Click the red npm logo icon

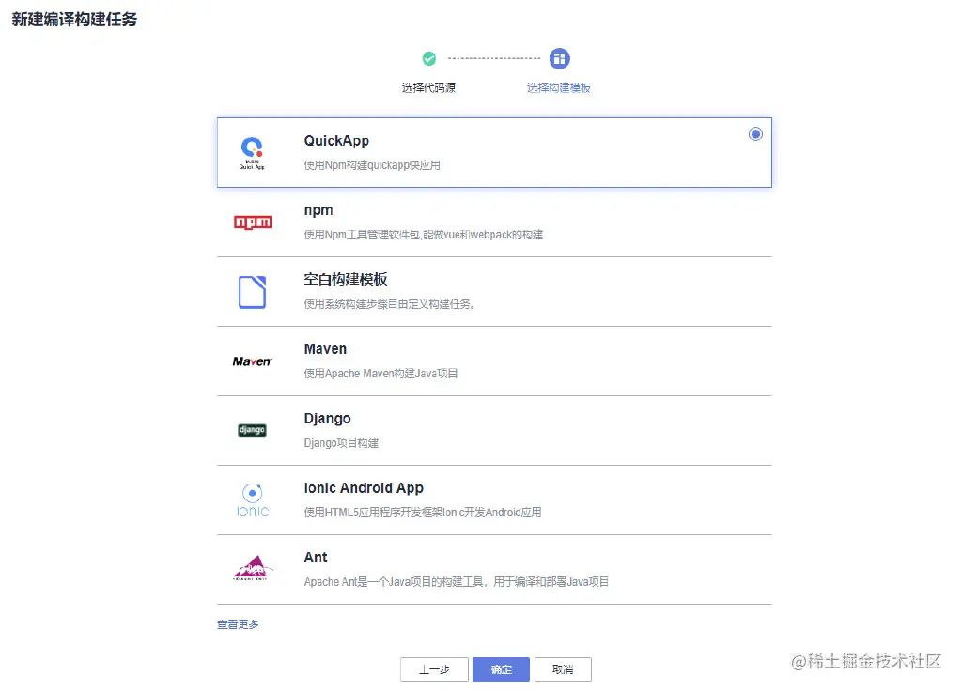tap(253, 222)
